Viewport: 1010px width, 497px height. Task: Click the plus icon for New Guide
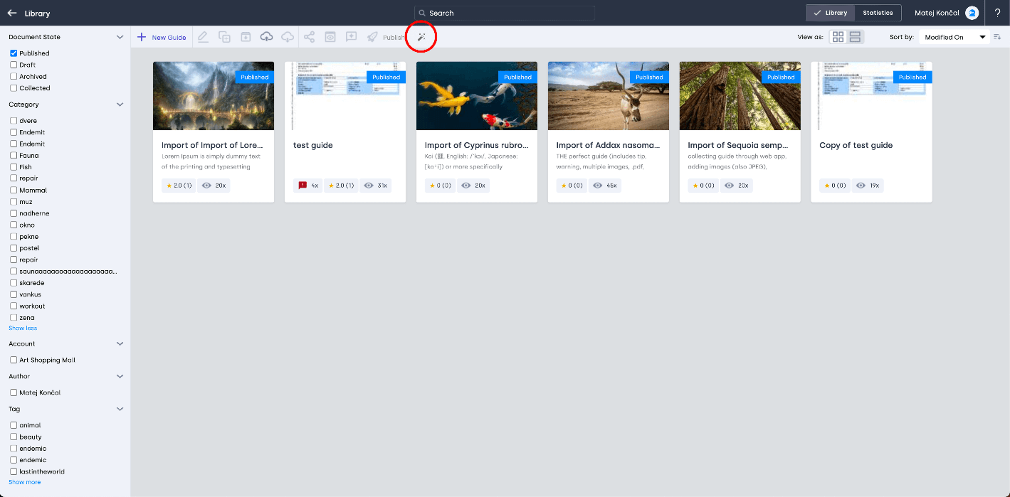point(142,37)
